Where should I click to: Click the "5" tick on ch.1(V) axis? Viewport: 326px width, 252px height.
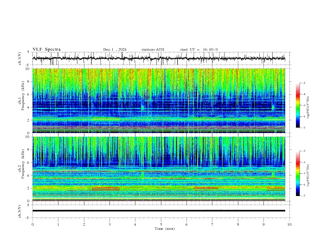[x=28, y=52]
